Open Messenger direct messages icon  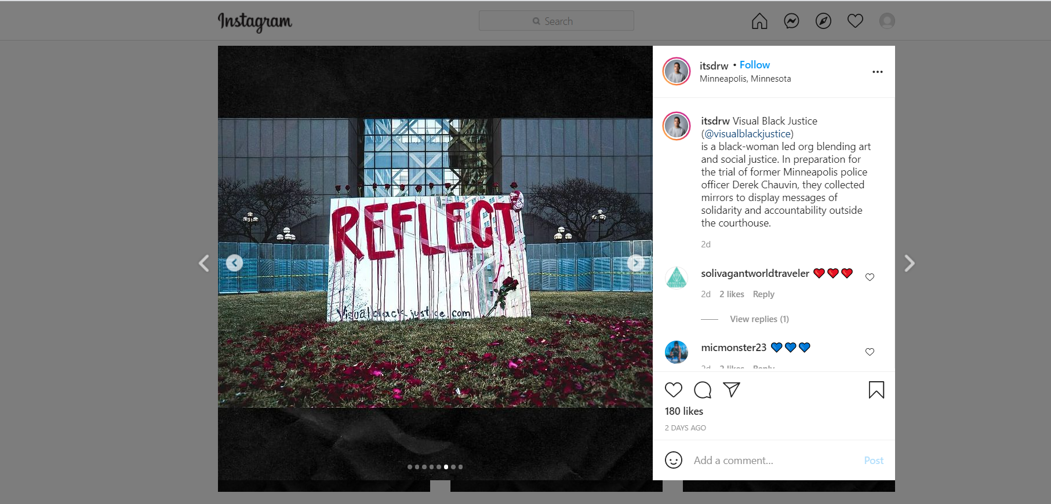click(791, 21)
